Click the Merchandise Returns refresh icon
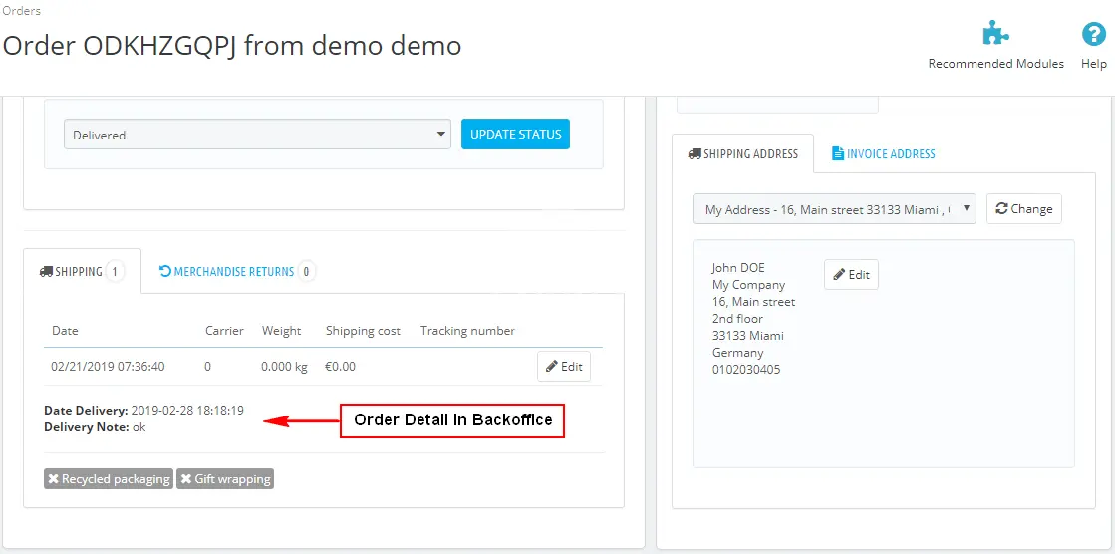 pyautogui.click(x=165, y=271)
